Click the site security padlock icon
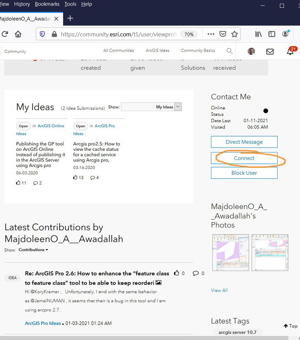 pyautogui.click(x=54, y=34)
